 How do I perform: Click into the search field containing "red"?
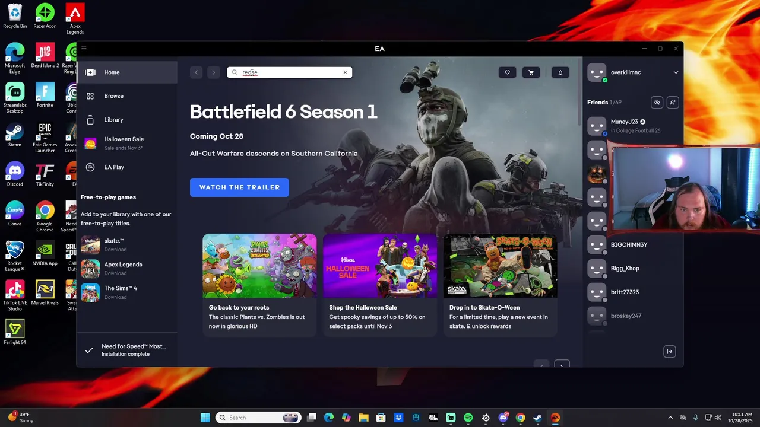click(x=290, y=72)
